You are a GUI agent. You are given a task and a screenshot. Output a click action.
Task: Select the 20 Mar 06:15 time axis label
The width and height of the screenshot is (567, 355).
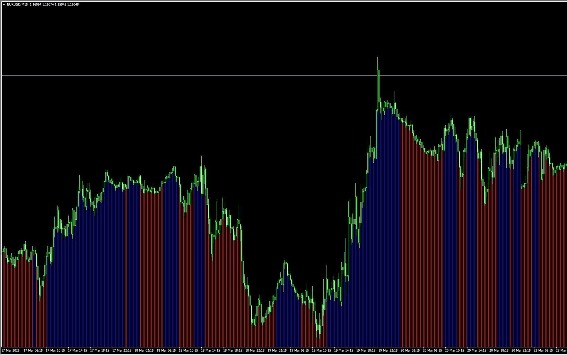click(x=433, y=351)
